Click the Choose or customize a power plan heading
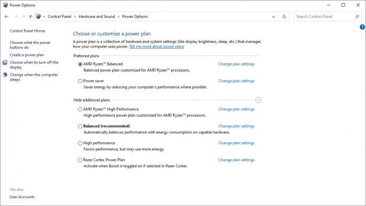 click(x=112, y=34)
